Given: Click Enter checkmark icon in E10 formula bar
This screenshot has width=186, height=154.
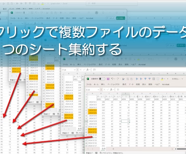Looking at the screenshot, I should click(x=108, y=90).
